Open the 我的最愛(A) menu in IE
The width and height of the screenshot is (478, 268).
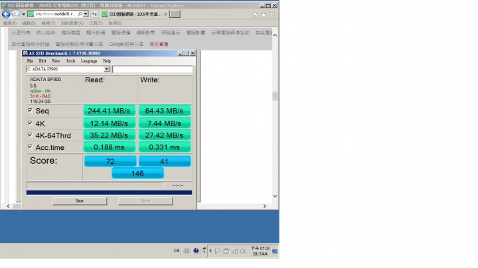72,23
